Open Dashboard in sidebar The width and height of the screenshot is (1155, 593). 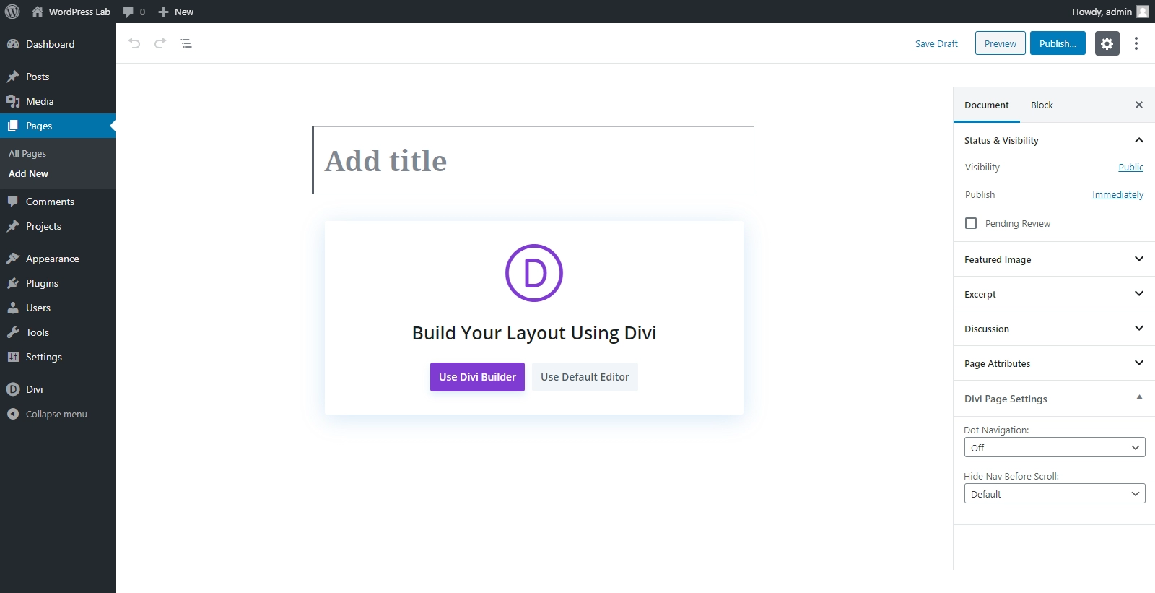coord(58,44)
